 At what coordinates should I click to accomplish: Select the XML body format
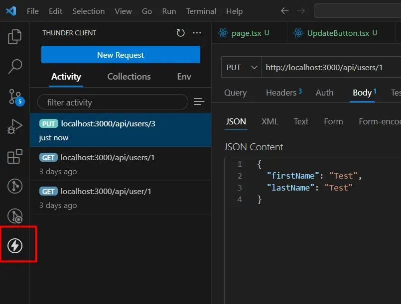tap(269, 121)
